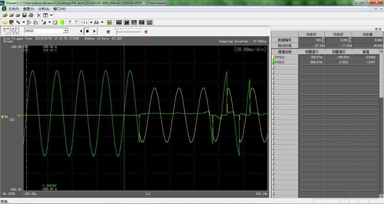Click the cursor panel scrollbar down arrow
Screen dimensions: 384x204
pos(381,196)
